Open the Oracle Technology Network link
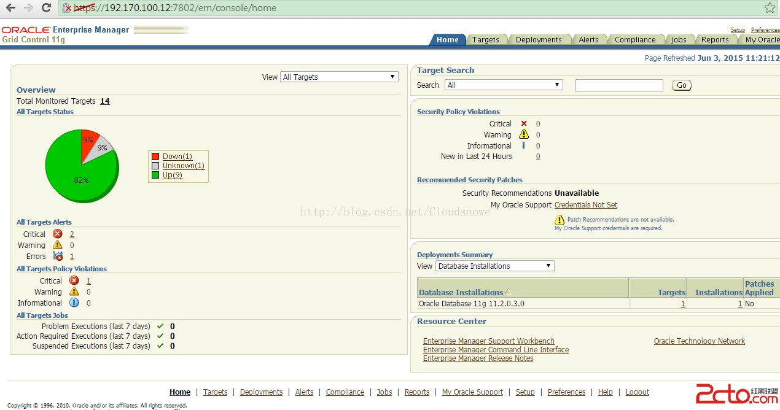This screenshot has width=780, height=410. click(x=700, y=341)
